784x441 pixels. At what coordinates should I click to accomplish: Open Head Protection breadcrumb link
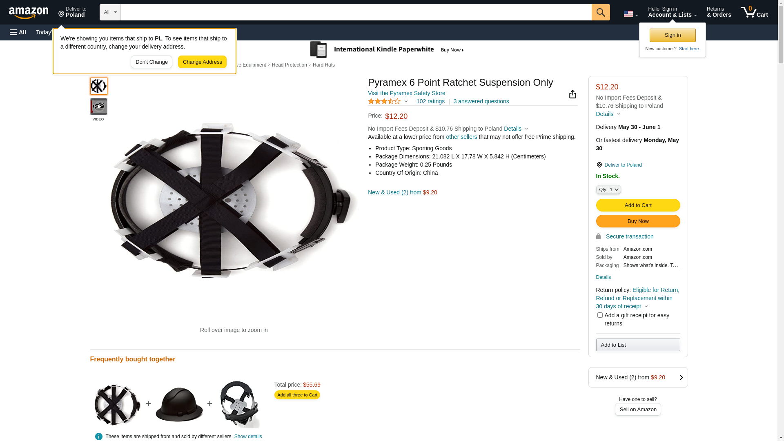(289, 65)
